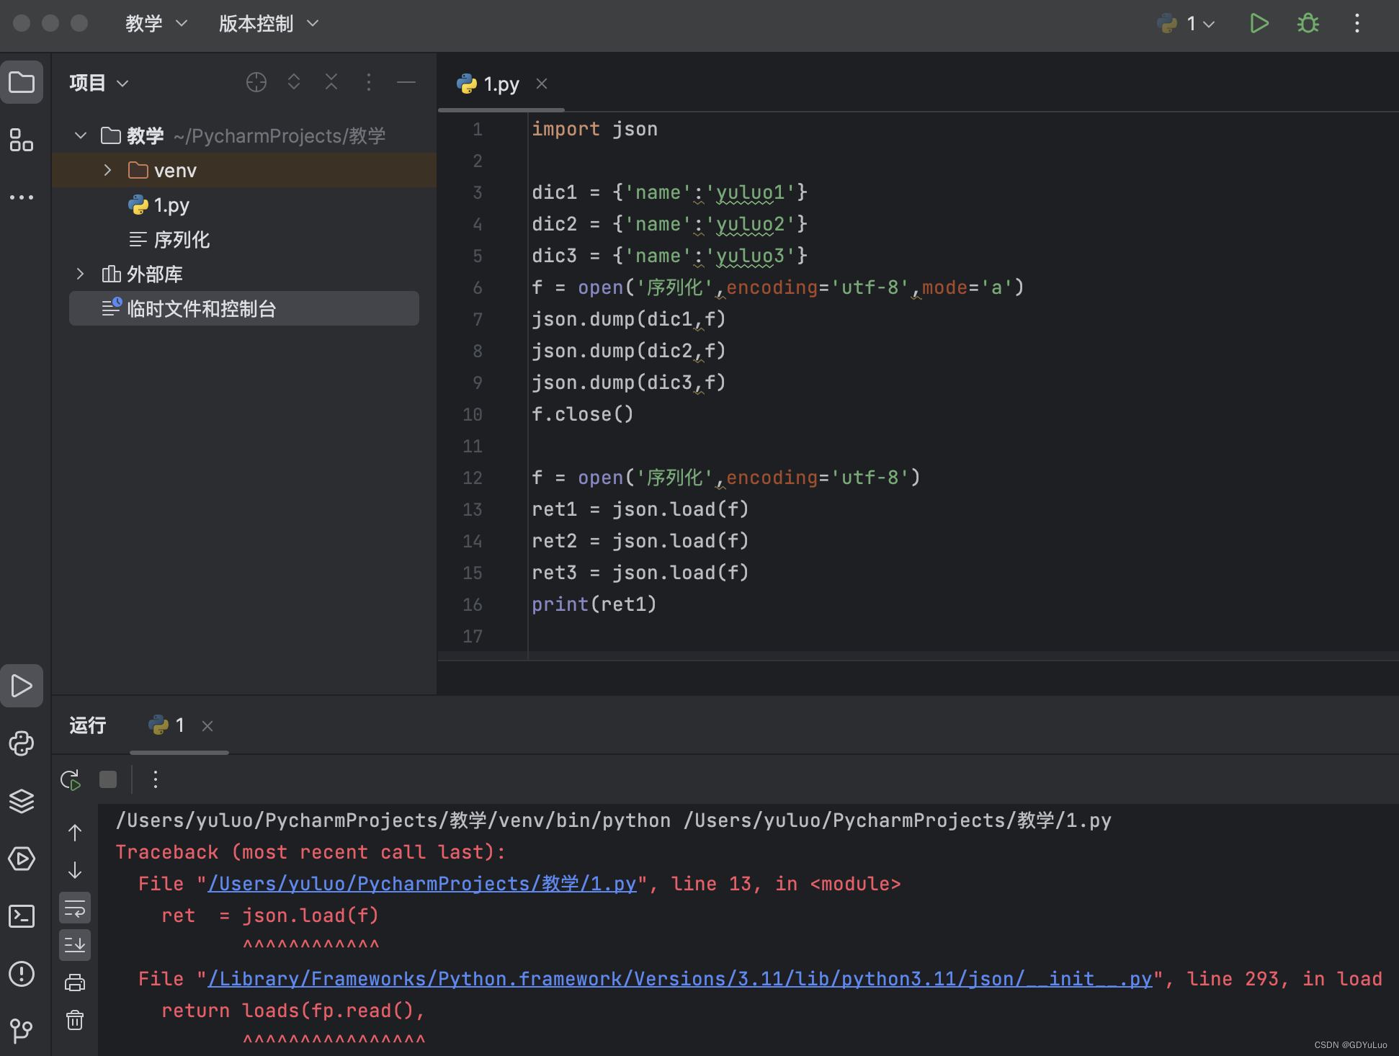This screenshot has height=1056, width=1399.
Task: Toggle scroll to end of output
Action: click(75, 945)
